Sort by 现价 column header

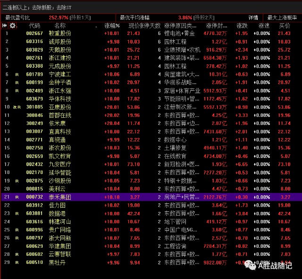(134, 26)
